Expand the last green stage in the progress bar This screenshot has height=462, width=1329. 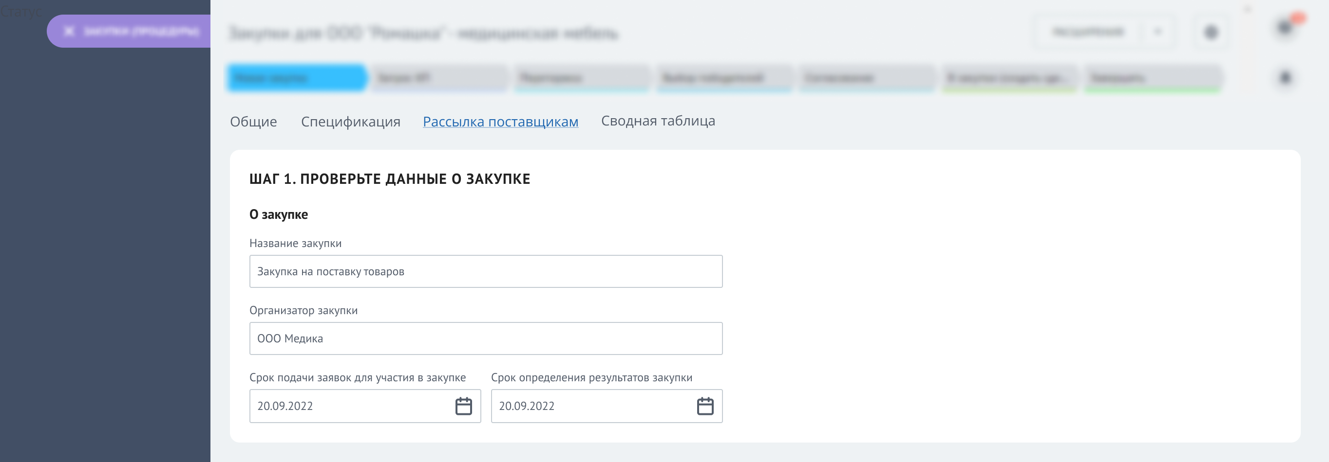pos(1154,77)
